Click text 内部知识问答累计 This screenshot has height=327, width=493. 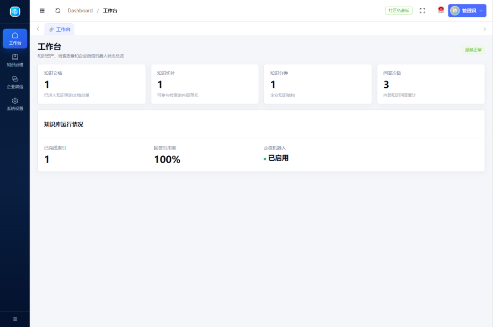pos(399,95)
